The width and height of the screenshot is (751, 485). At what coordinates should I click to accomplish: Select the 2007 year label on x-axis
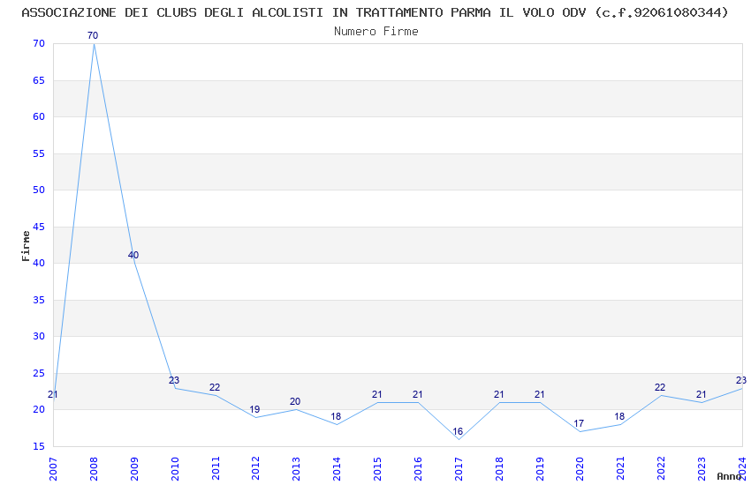[53, 469]
